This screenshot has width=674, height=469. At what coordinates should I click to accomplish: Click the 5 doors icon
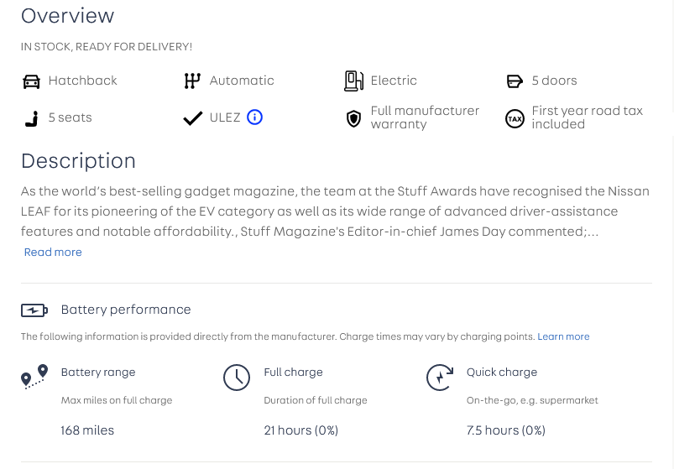(515, 81)
